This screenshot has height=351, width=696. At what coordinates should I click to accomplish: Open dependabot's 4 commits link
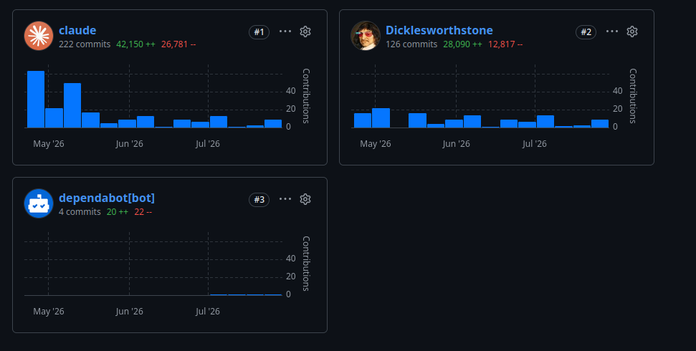pyautogui.click(x=80, y=212)
